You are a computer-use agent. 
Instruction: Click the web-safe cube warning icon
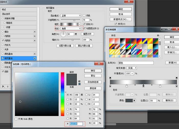[80, 81]
